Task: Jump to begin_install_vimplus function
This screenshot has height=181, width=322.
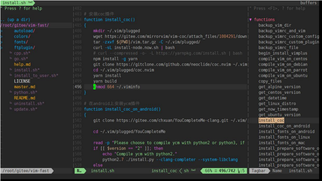Action: tap(283, 53)
